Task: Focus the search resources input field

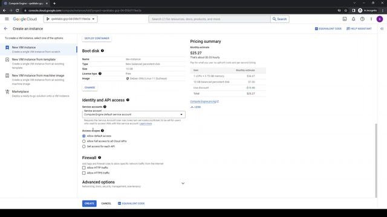Action: (x=209, y=19)
